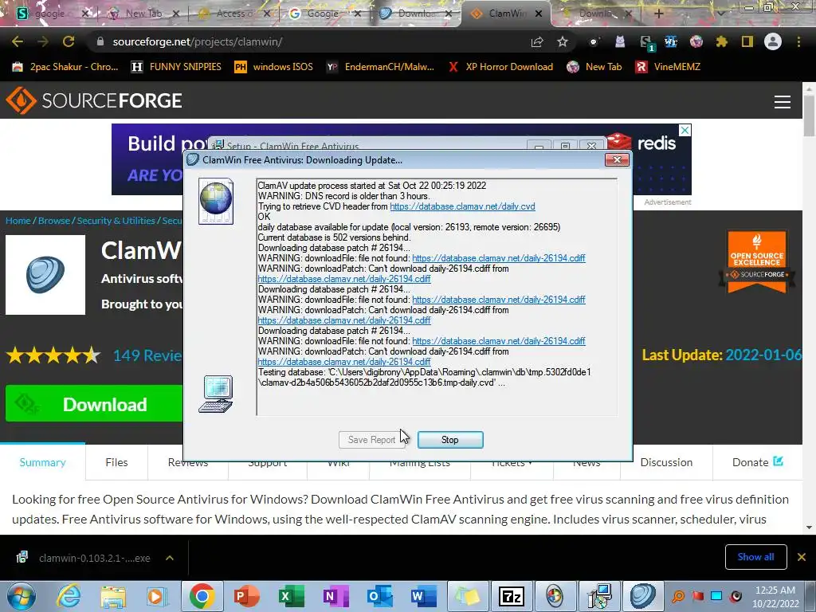Screen dimensions: 816x612
Task: Open Windows Media Player from the taskbar
Action: [155, 596]
